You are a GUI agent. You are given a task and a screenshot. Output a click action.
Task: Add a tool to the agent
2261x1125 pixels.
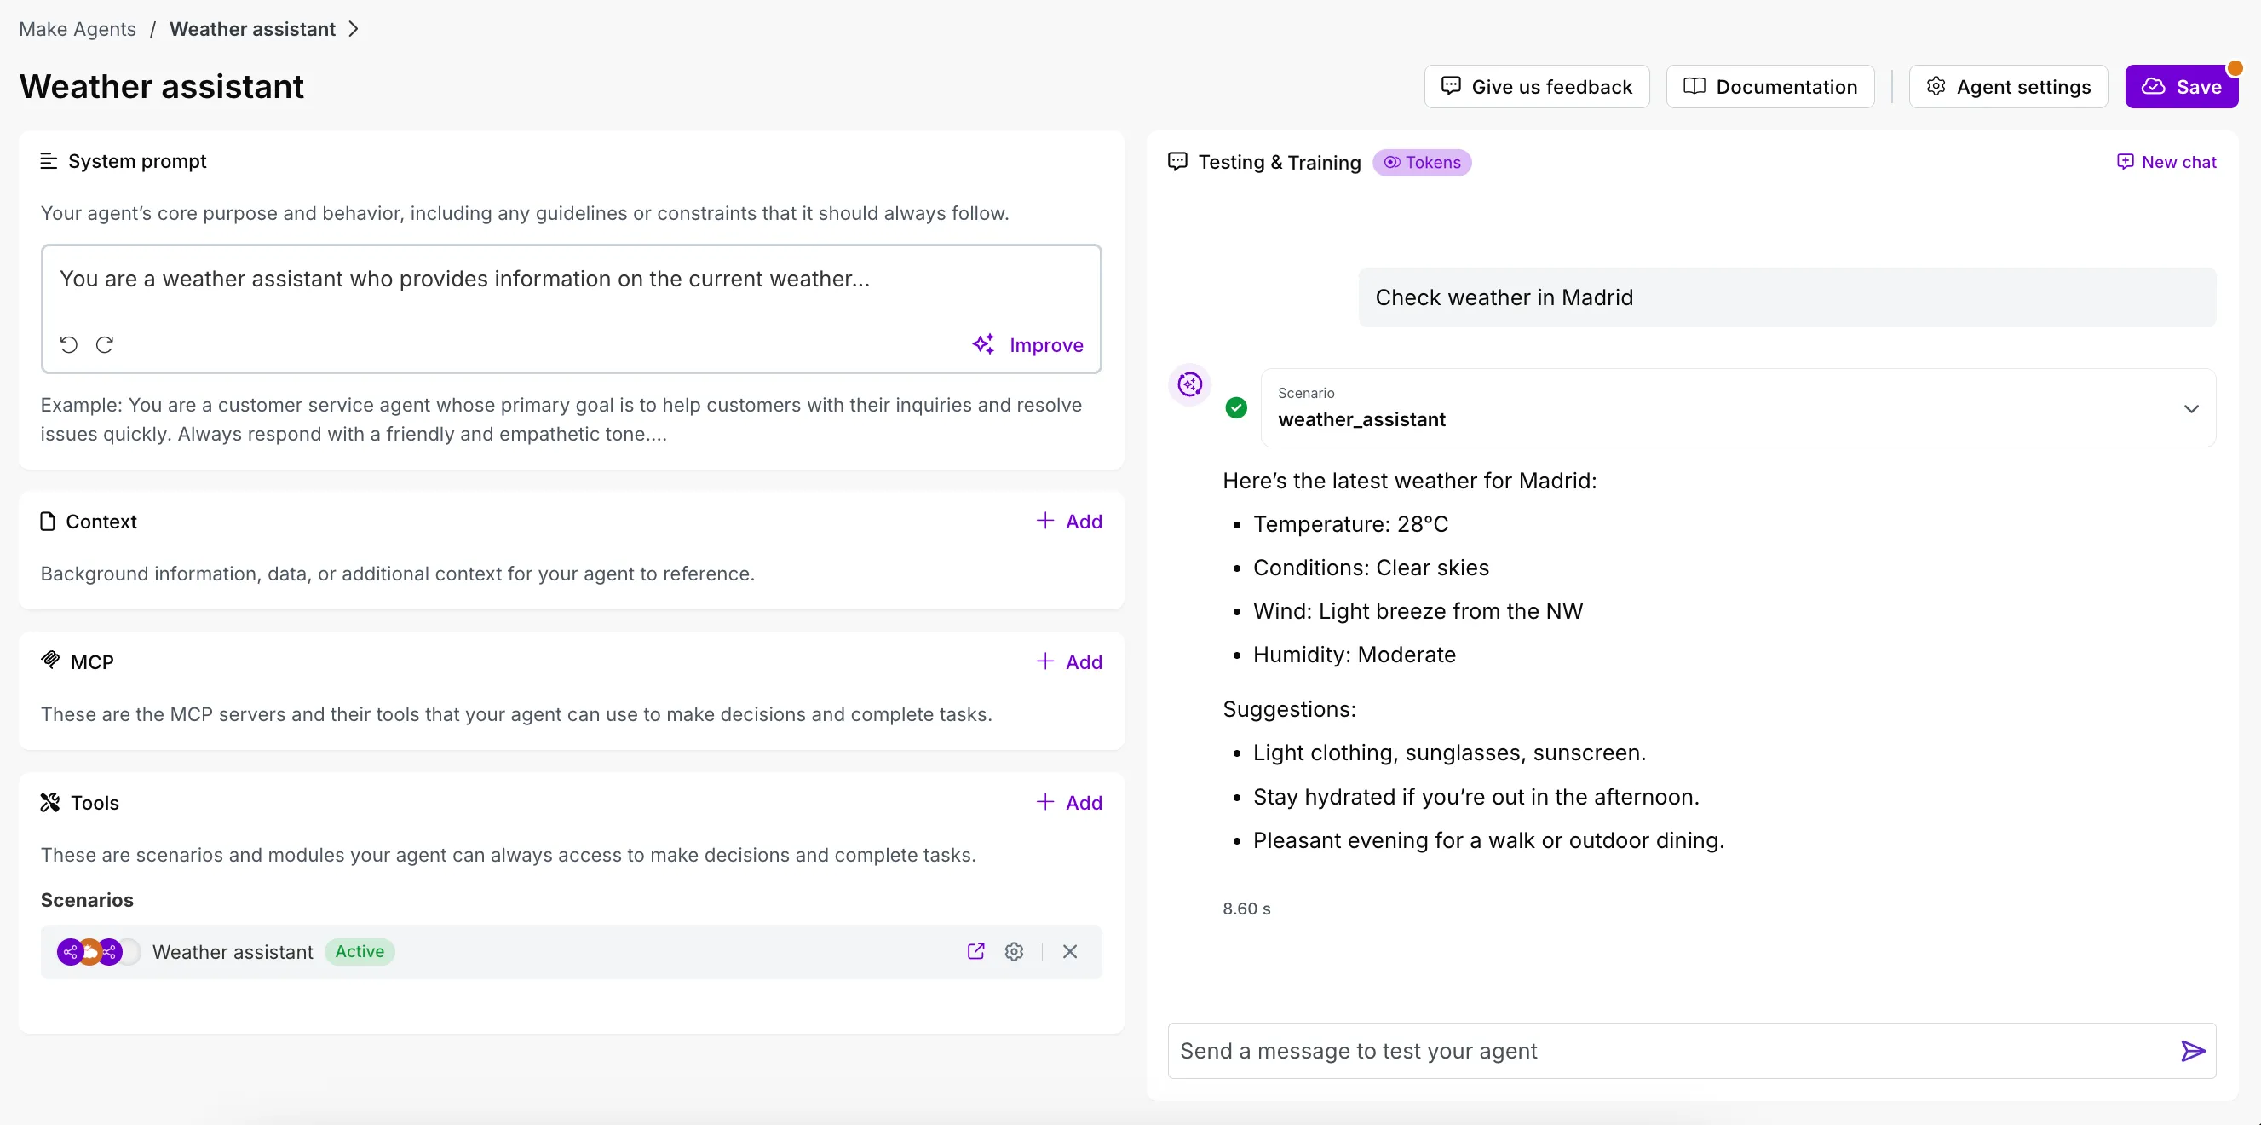pos(1069,802)
